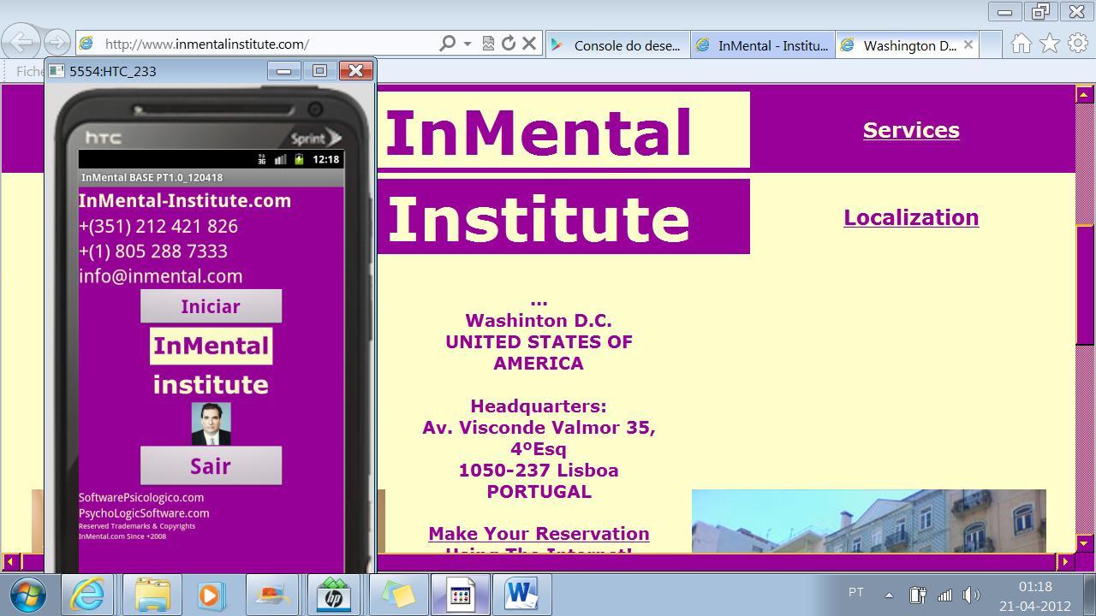Open Windows Explorer folder taskbar icon
The height and width of the screenshot is (616, 1096).
[x=152, y=594]
